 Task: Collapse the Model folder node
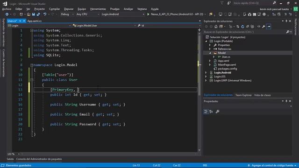coord(210,53)
